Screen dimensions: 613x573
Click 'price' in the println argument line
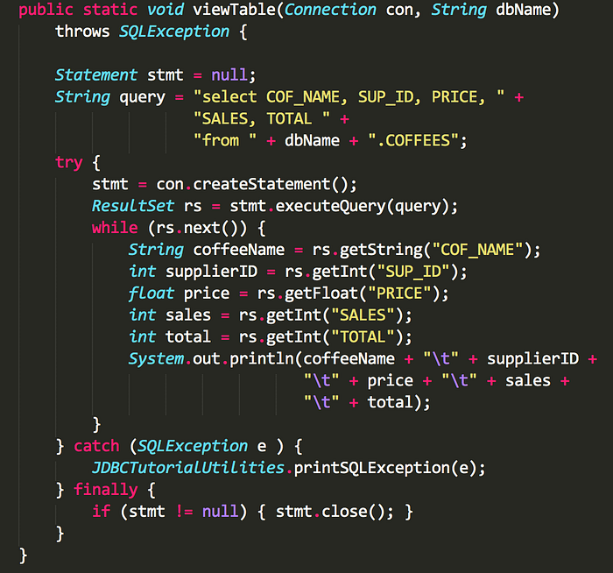pos(391,380)
